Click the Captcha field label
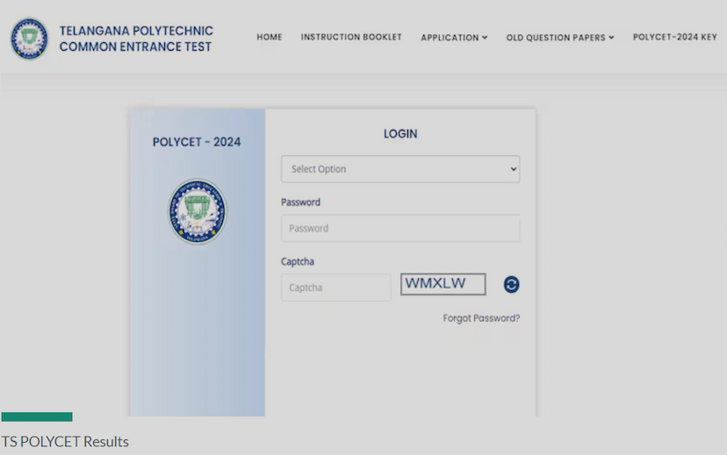This screenshot has width=727, height=455. pyautogui.click(x=298, y=261)
